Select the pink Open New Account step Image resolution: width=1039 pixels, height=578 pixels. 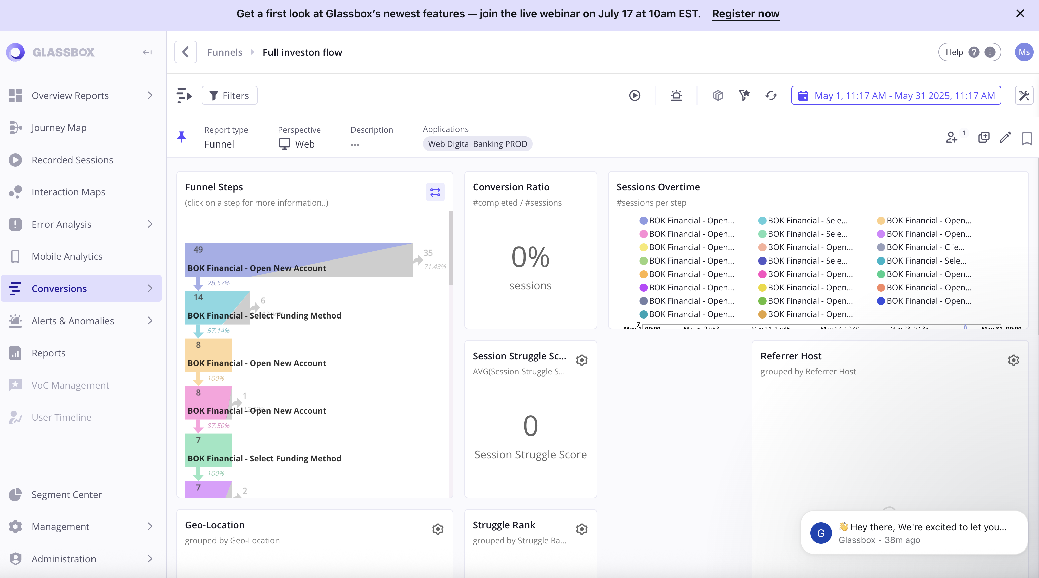click(208, 403)
